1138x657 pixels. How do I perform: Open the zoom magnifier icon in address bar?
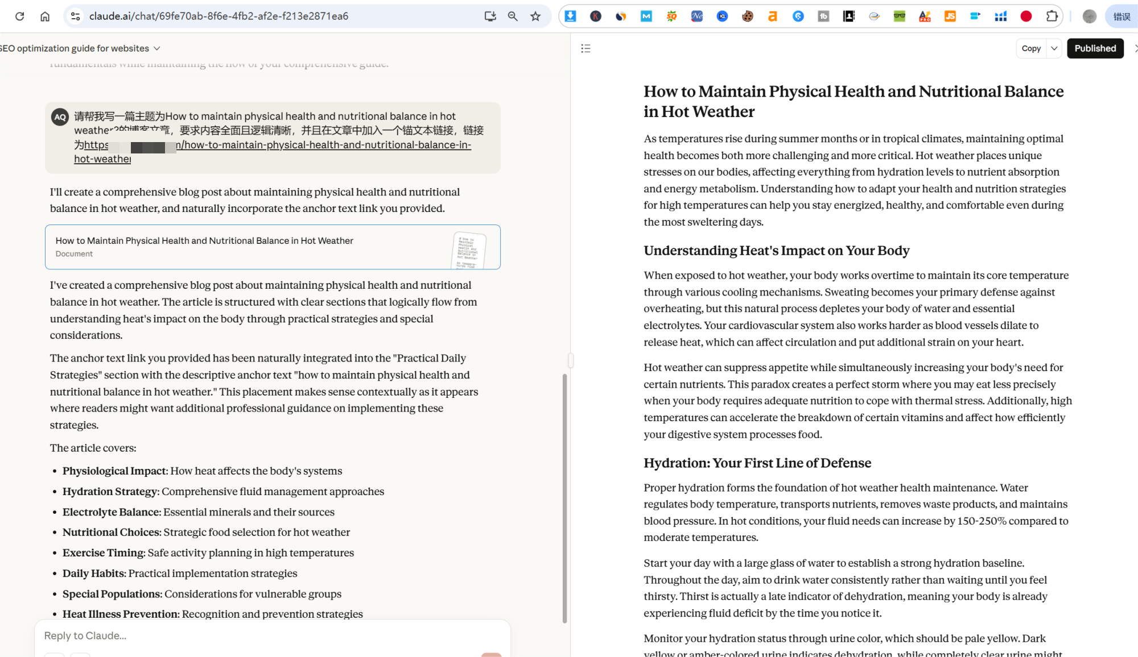coord(513,16)
